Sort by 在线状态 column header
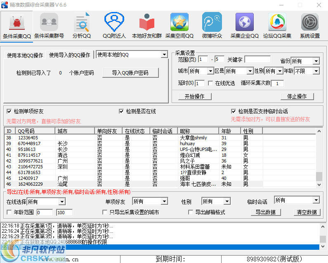328x263 pixels. 136,131
